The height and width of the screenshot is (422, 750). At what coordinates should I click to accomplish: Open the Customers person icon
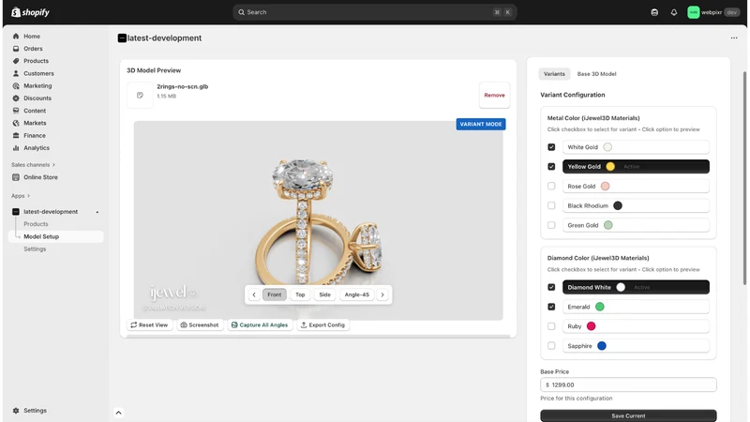point(16,73)
